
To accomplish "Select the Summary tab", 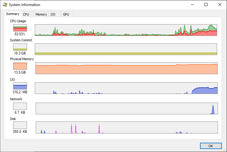I will [13, 14].
